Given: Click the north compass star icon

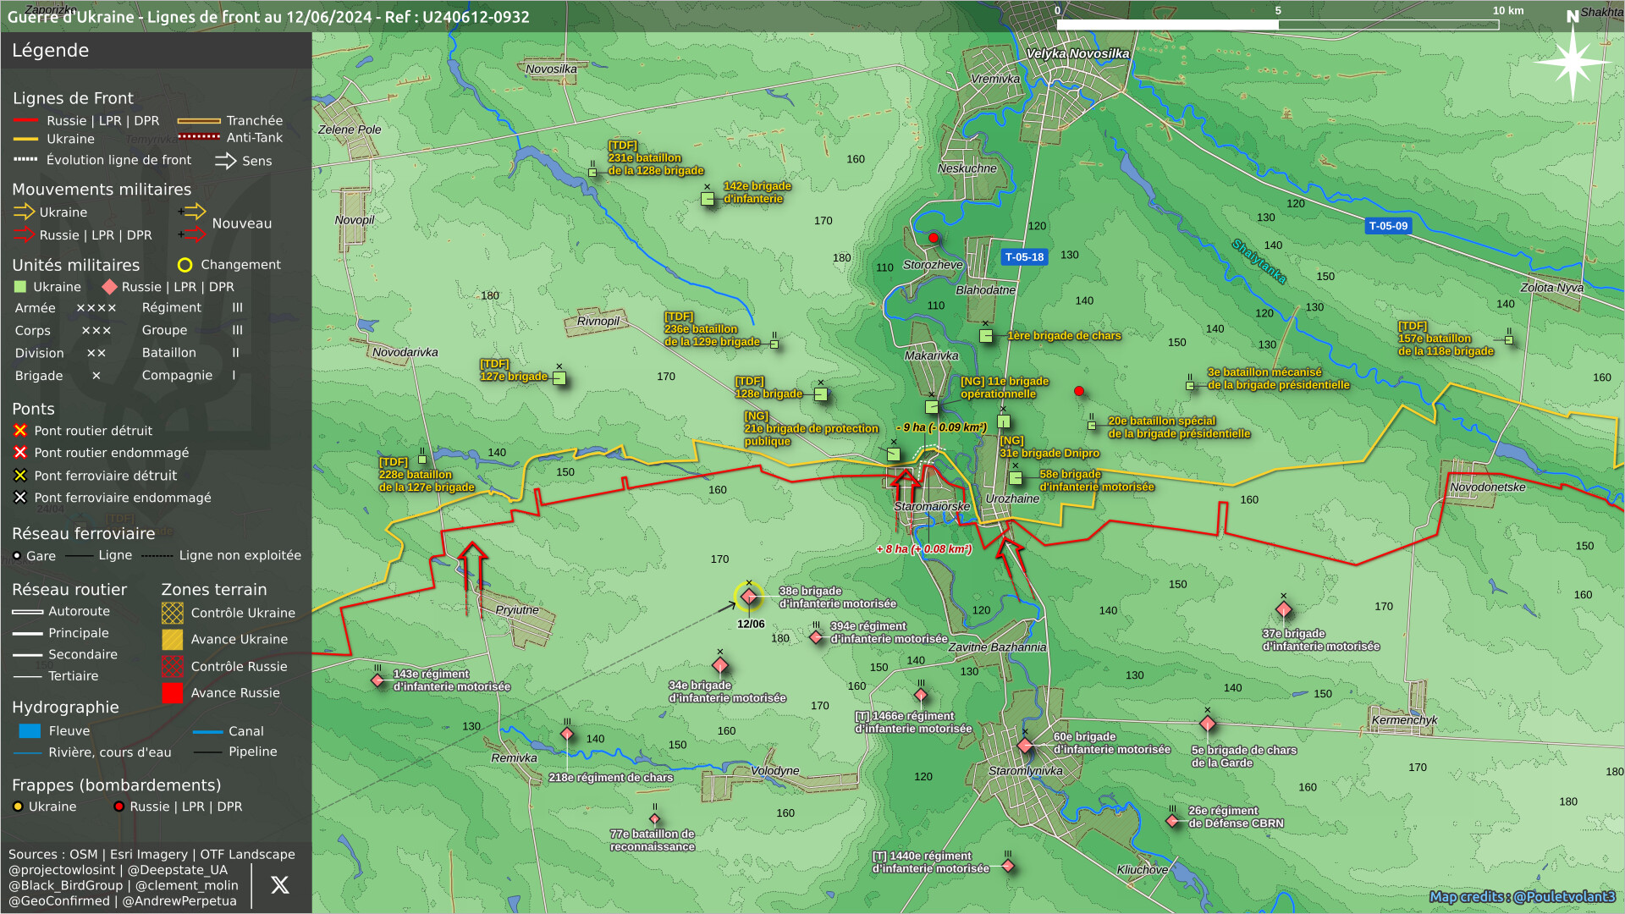Looking at the screenshot, I should tap(1572, 63).
